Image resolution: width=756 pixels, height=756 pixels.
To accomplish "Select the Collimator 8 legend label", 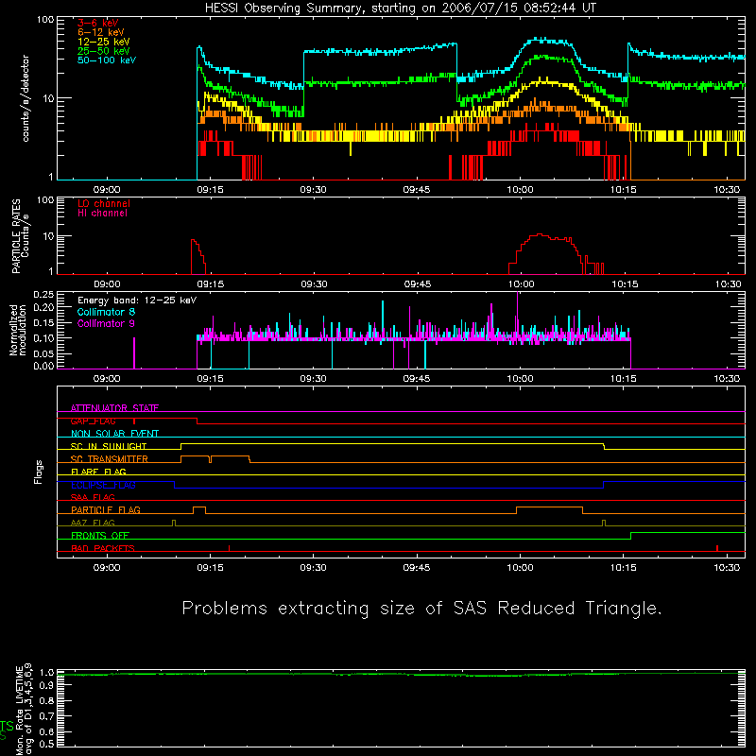I will pyautogui.click(x=106, y=312).
